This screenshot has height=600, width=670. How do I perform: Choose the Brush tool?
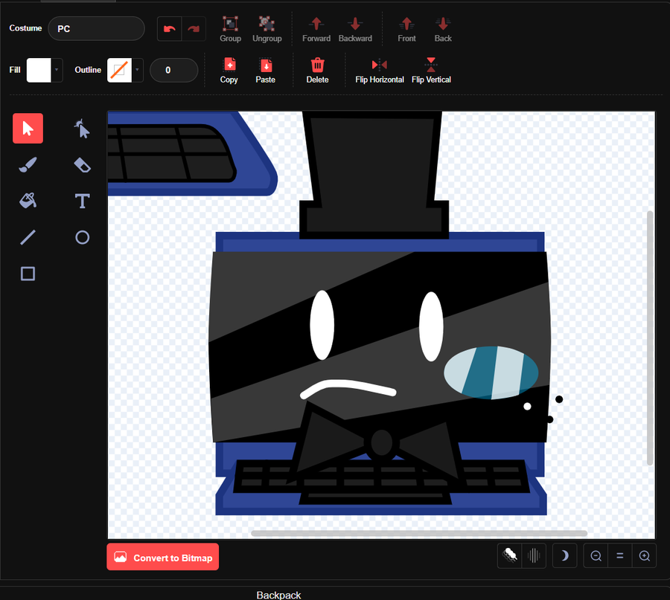28,165
